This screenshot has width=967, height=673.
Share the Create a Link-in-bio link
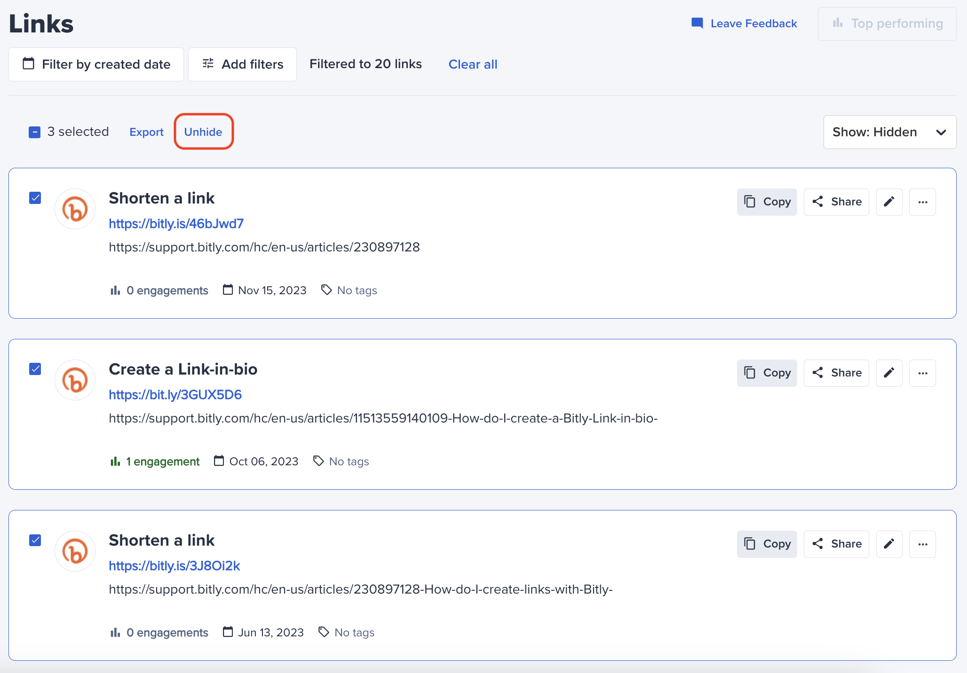pyautogui.click(x=836, y=373)
